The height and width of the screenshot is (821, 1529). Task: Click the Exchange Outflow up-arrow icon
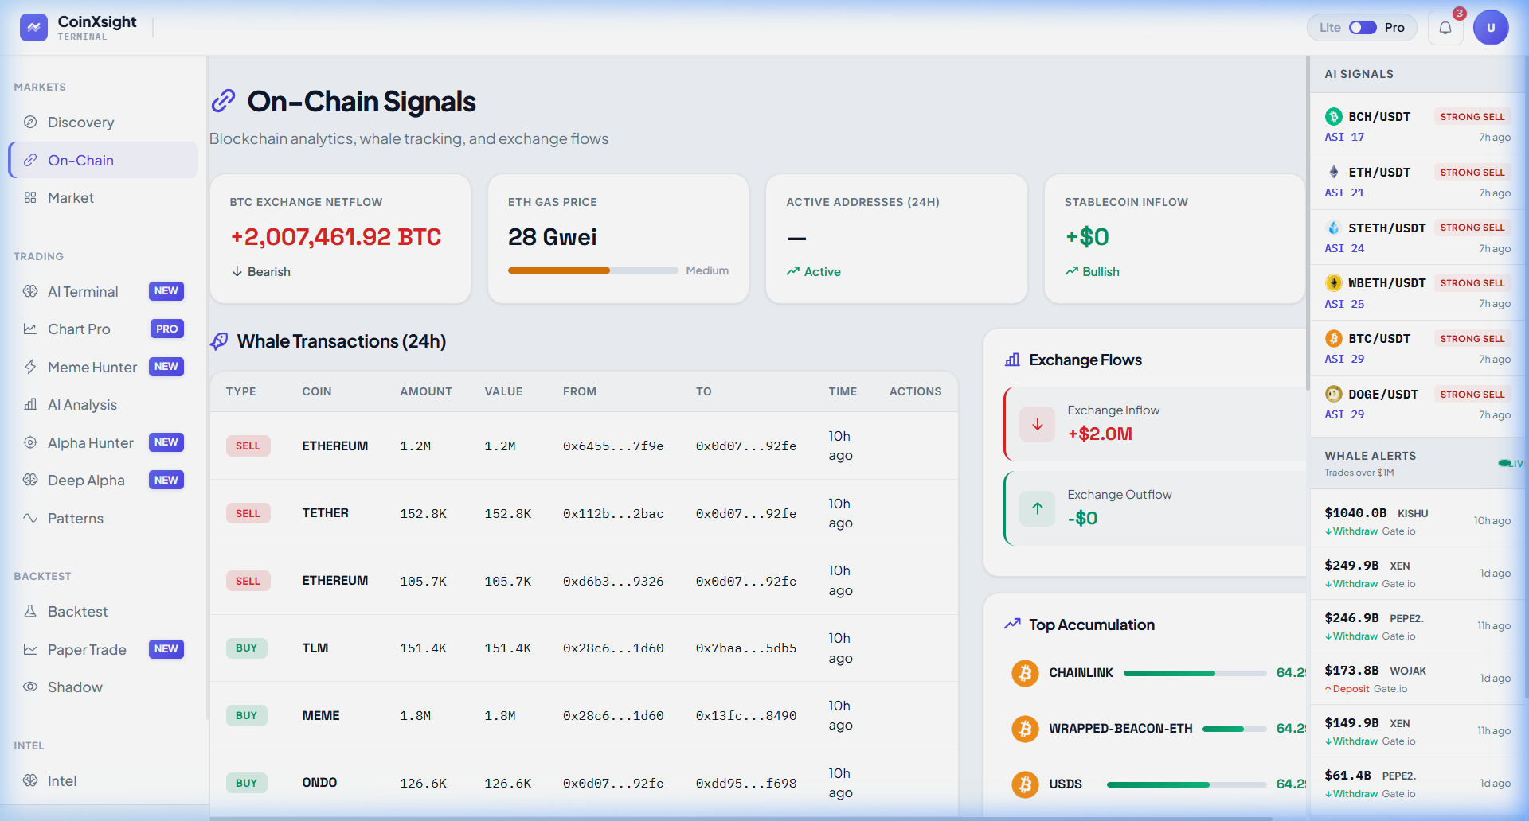1038,508
